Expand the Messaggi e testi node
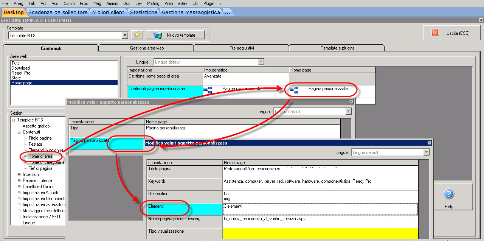Image resolution: width=484 pixels, height=241 pixels. coord(19,211)
